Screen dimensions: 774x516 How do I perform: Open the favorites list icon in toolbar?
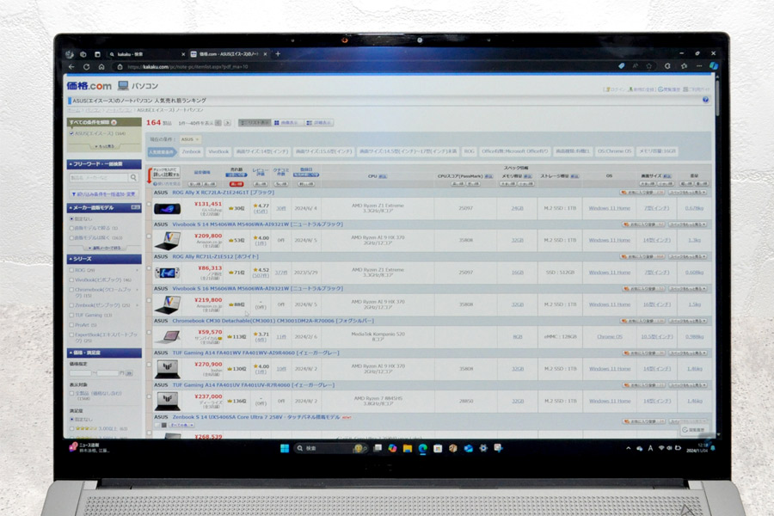pos(684,65)
